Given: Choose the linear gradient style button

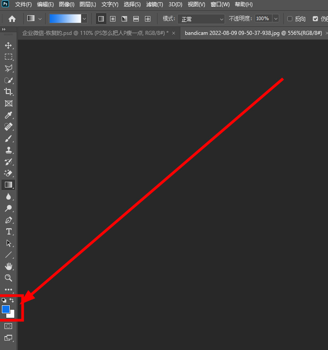Looking at the screenshot, I should [101, 19].
